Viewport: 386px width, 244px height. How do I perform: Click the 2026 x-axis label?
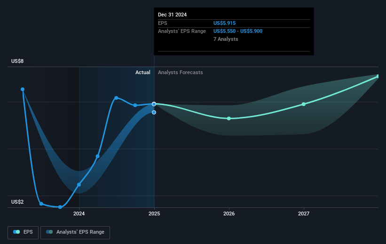click(x=229, y=213)
